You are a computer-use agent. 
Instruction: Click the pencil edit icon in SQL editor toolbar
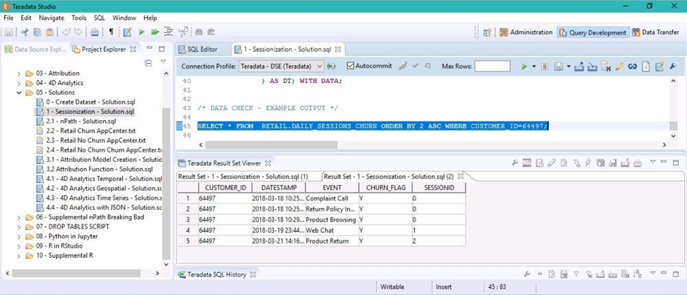[x=619, y=67]
